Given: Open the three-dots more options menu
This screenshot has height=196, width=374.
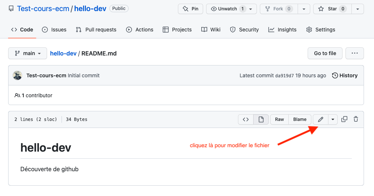Looking at the screenshot, I should click(354, 53).
